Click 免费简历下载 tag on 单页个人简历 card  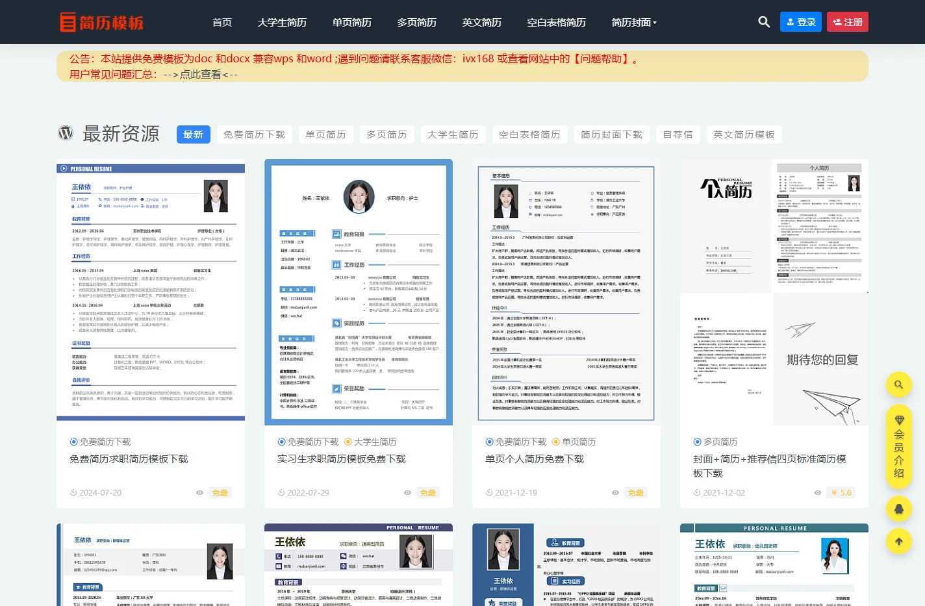516,442
